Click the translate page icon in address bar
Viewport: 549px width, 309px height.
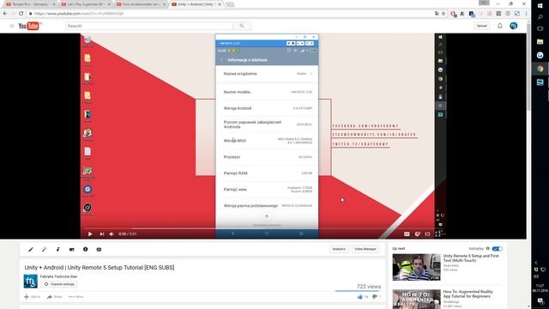coord(437,14)
